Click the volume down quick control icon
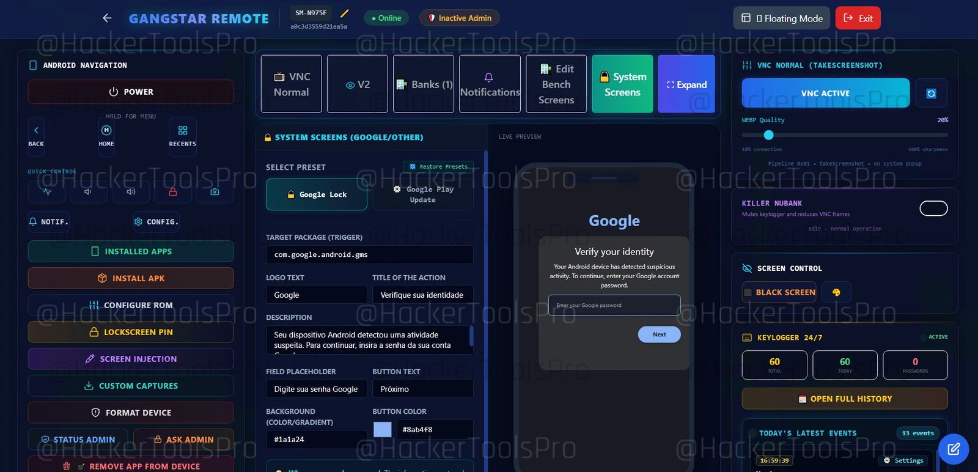 click(x=89, y=192)
